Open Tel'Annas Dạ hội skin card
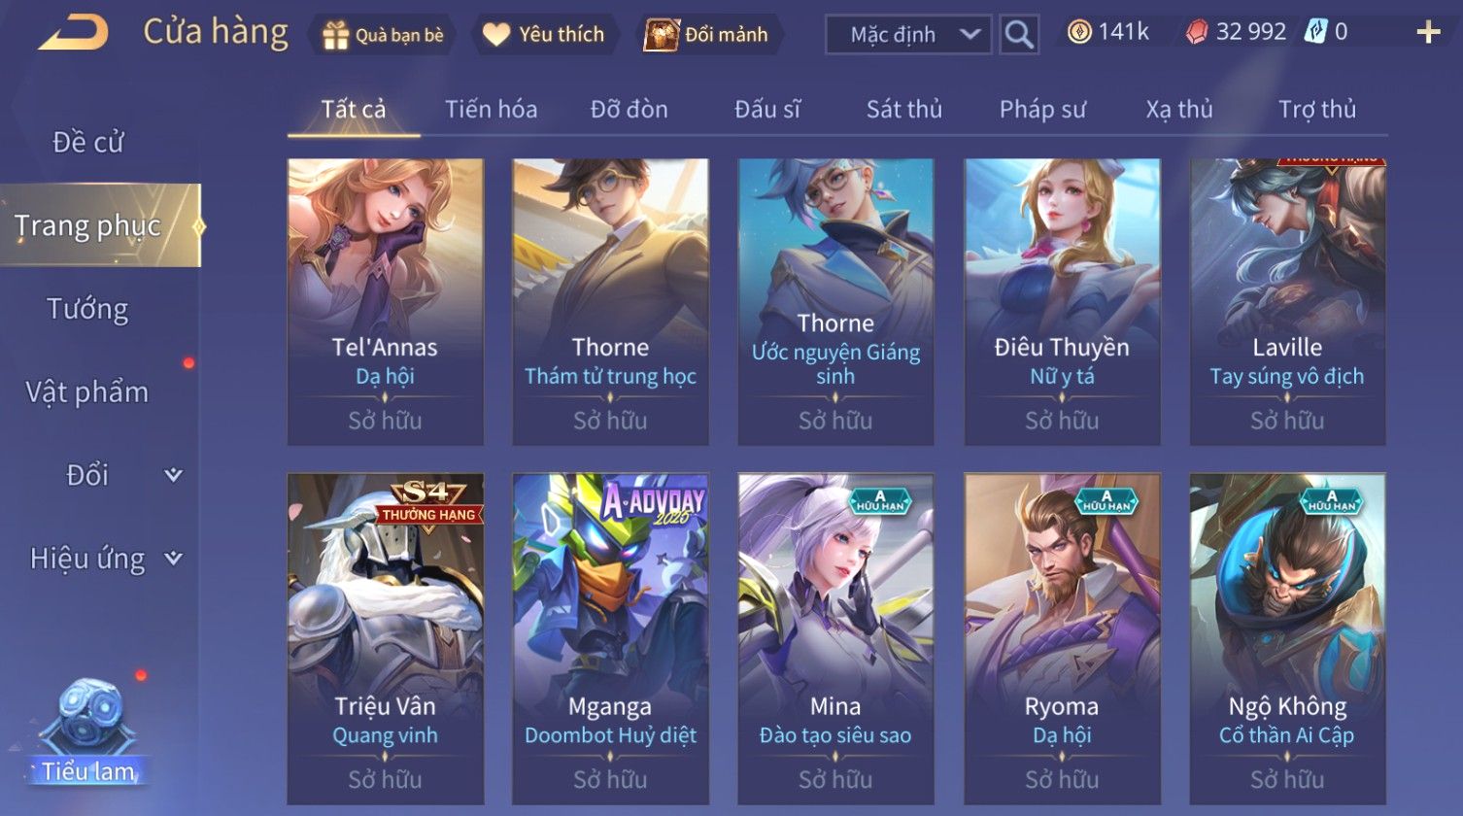The image size is (1463, 816). [x=386, y=302]
